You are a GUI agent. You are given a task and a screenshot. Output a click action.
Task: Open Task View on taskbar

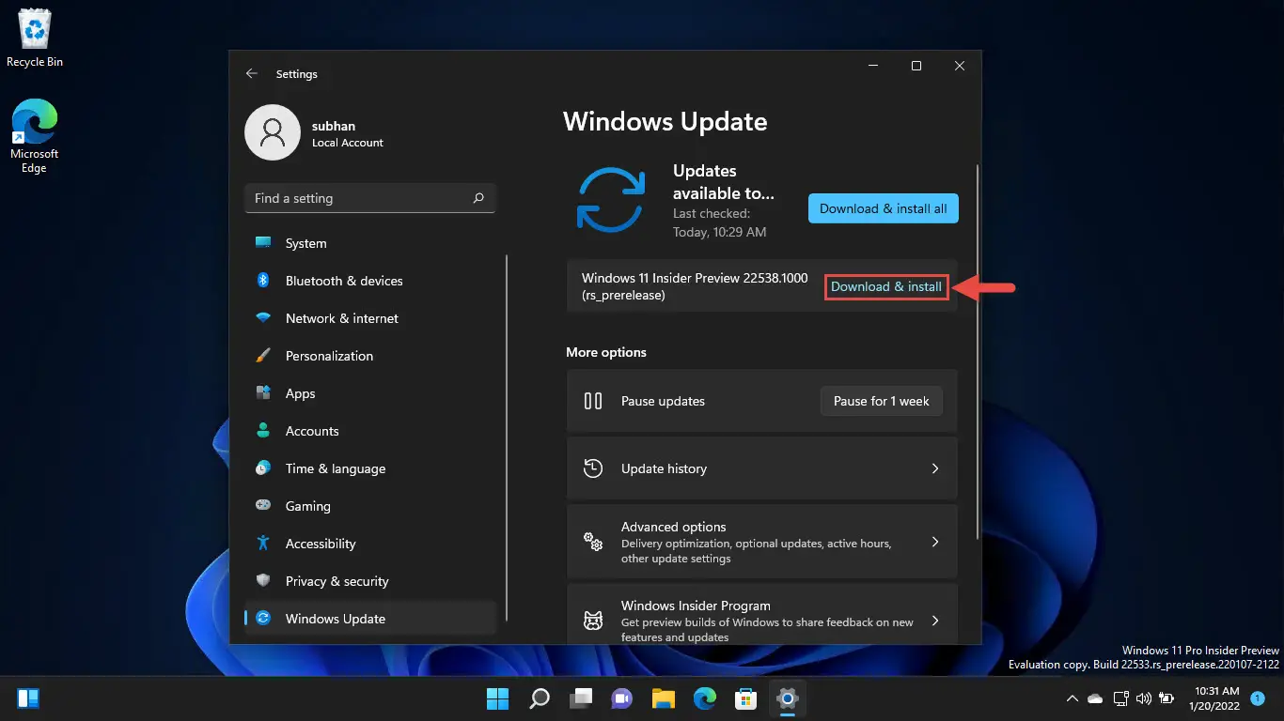click(x=581, y=698)
